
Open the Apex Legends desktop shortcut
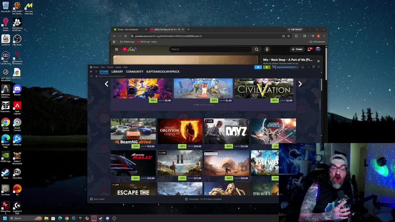tap(17, 108)
